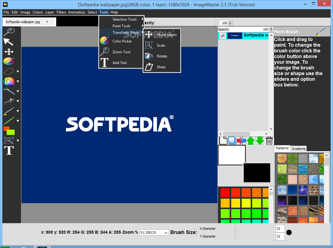The width and height of the screenshot is (333, 248).
Task: Toggle visibility checkbox of Softpedia layer
Action: (x=222, y=36)
